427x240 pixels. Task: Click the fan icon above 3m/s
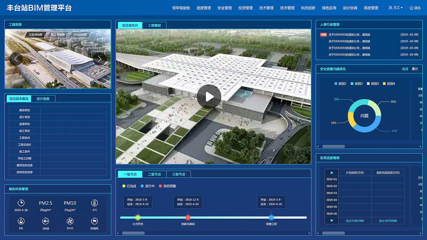70,221
